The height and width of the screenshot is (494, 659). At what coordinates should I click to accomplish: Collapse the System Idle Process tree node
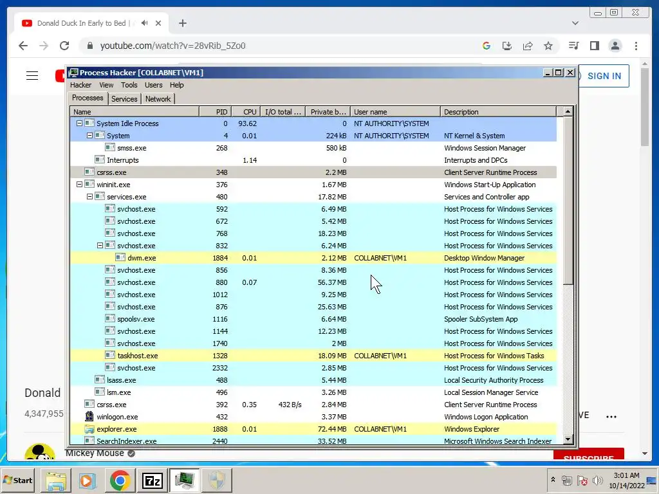coord(79,123)
